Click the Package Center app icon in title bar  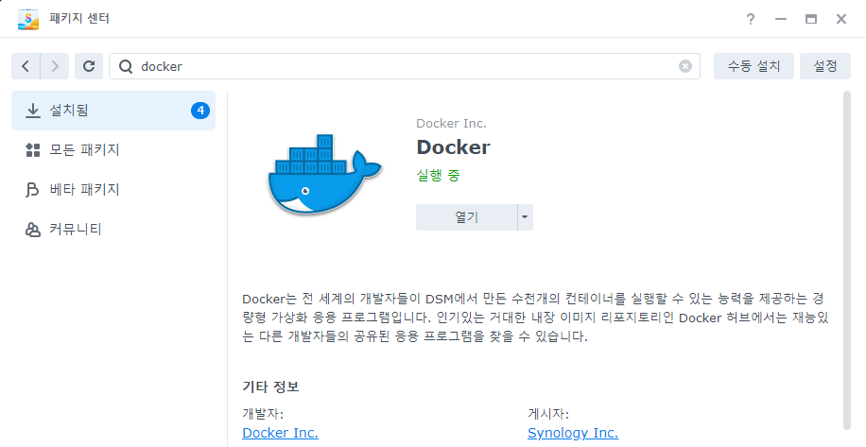pyautogui.click(x=28, y=19)
